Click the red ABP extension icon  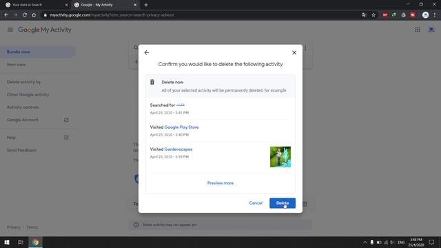(385, 15)
